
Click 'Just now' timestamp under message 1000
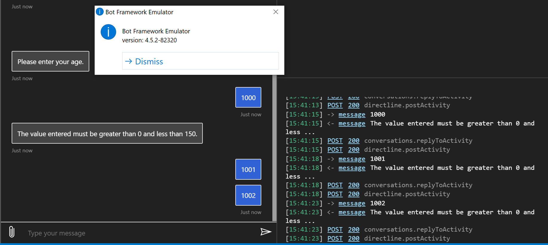click(x=251, y=114)
